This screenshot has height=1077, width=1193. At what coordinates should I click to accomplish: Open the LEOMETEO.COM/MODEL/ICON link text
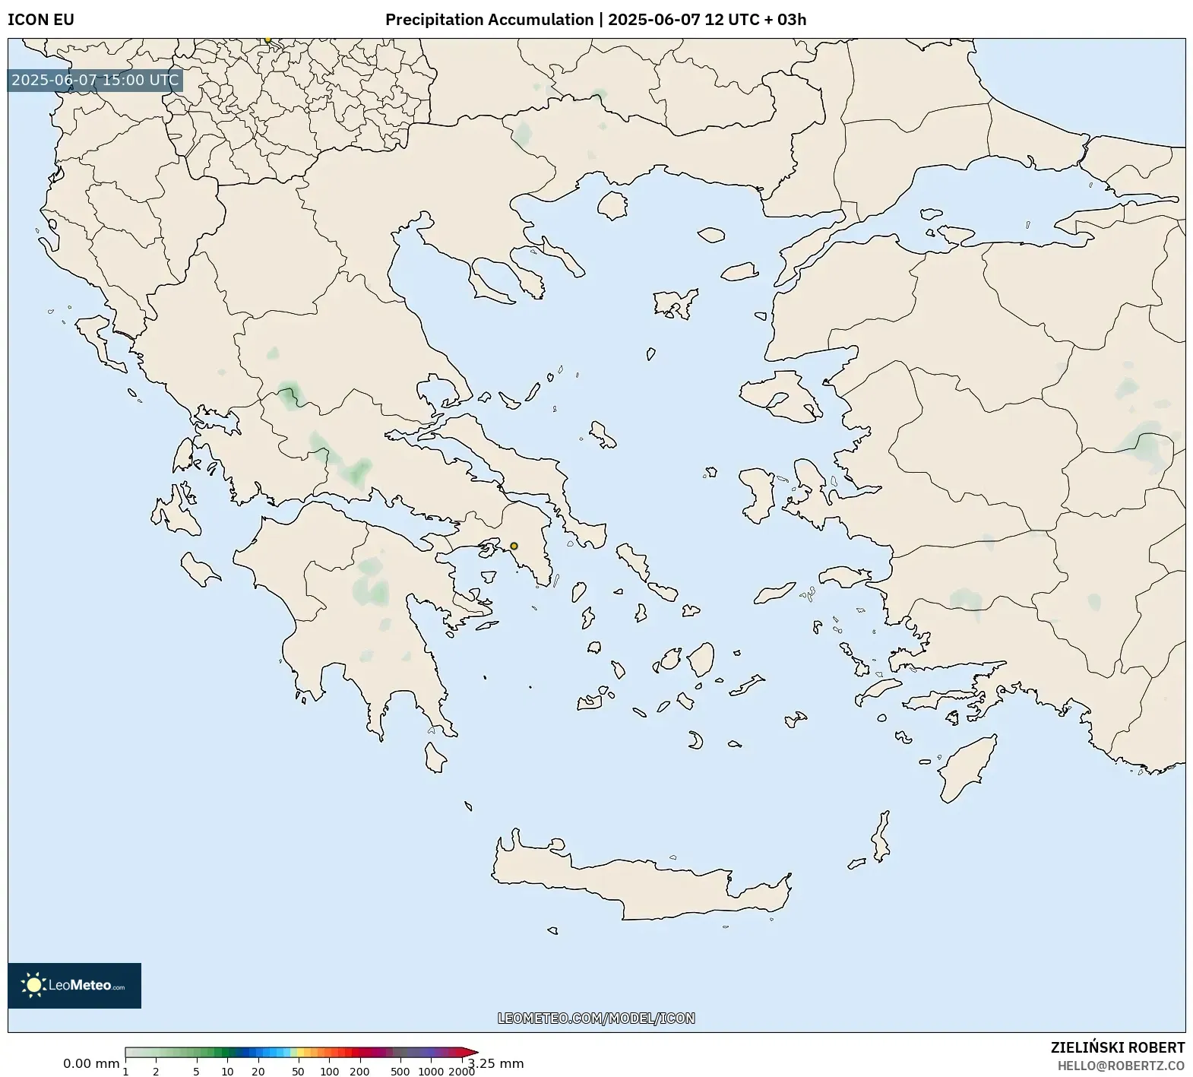pyautogui.click(x=596, y=1018)
